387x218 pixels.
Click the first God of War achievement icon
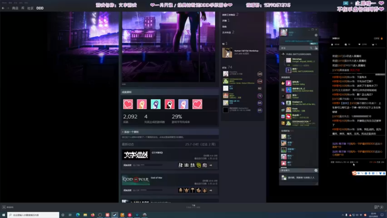pyautogui.click(x=180, y=190)
